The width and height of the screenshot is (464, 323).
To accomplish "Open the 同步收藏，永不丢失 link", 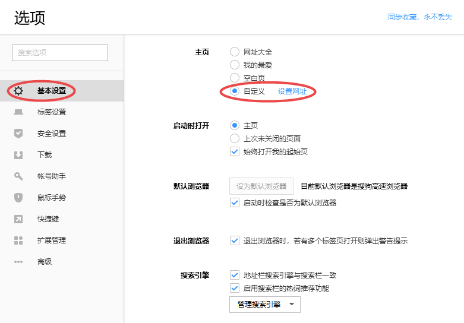I will 419,17.
